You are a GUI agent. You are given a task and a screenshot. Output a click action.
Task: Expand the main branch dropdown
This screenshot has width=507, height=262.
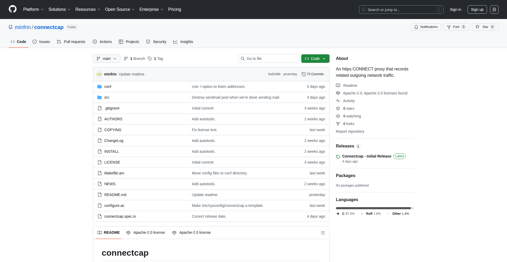(x=106, y=59)
